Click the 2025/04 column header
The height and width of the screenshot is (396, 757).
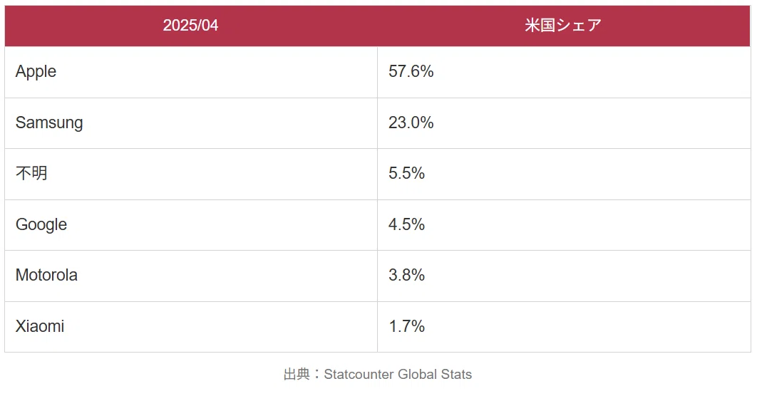tap(190, 25)
